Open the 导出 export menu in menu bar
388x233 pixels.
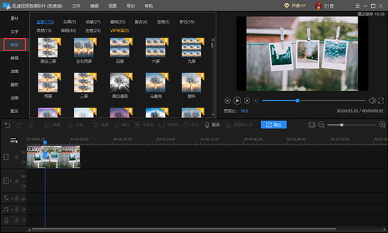(131, 6)
